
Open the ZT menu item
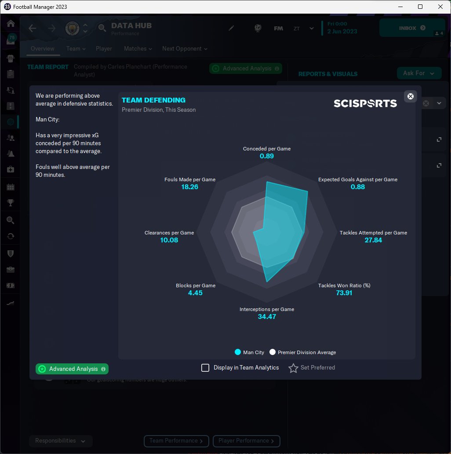tap(297, 28)
